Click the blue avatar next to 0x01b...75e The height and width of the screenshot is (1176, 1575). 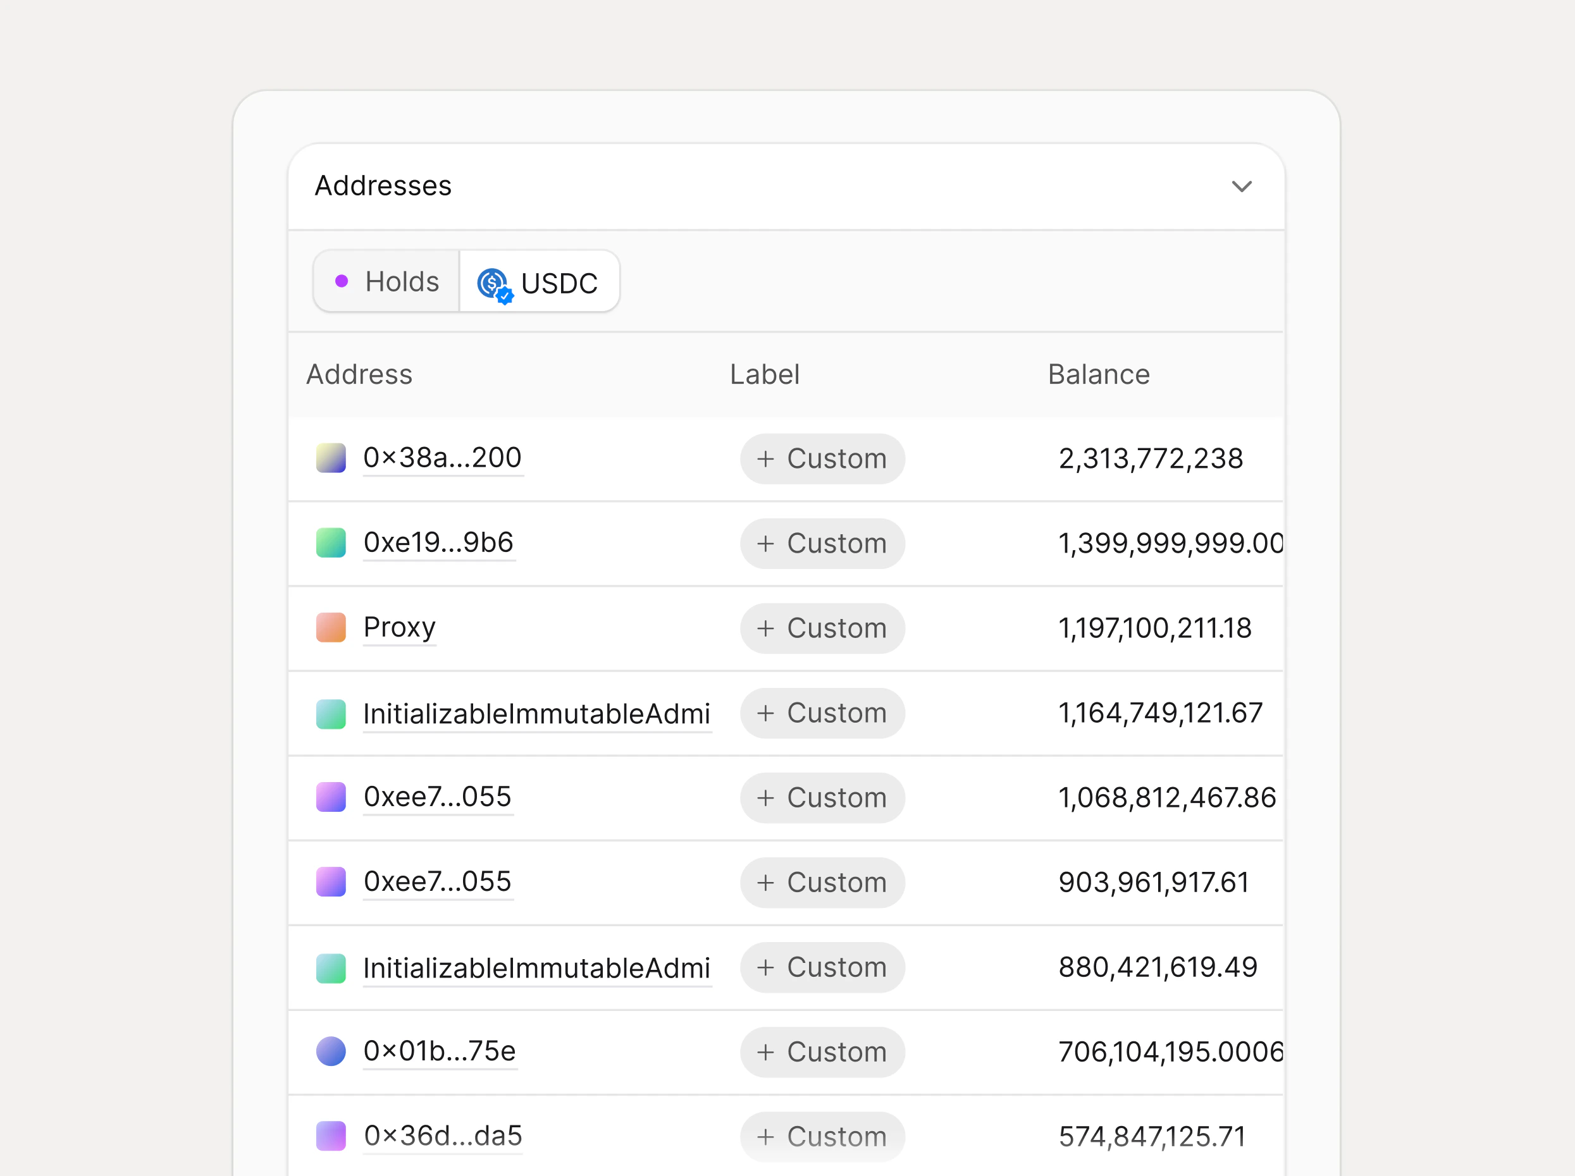(330, 1051)
